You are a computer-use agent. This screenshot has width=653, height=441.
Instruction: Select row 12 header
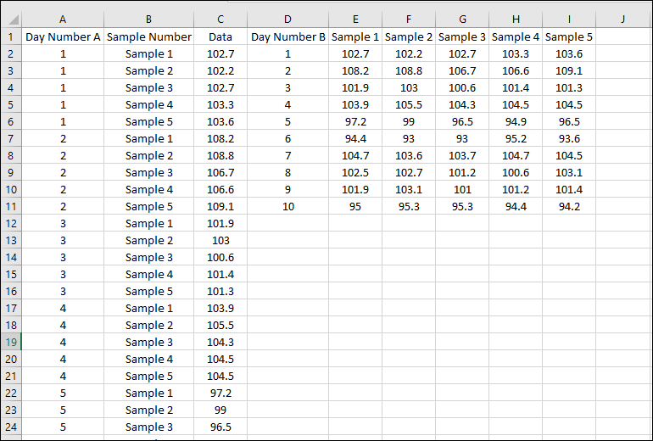[11, 223]
